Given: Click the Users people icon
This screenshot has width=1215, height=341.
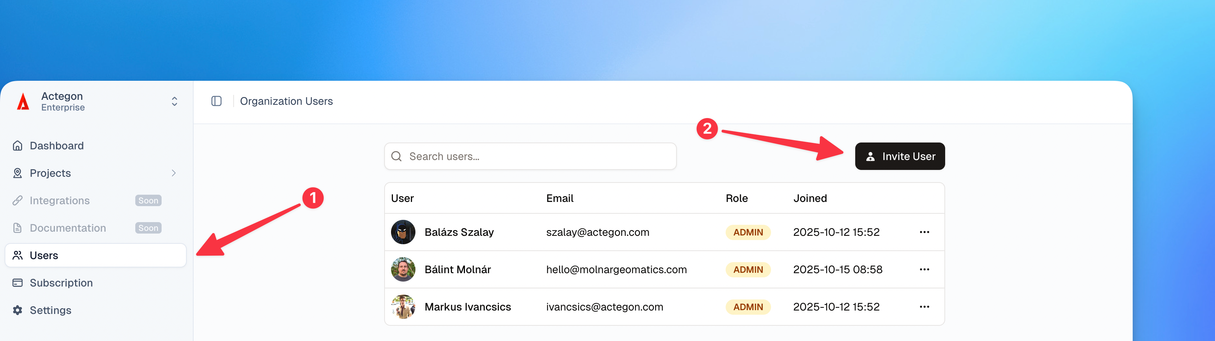Looking at the screenshot, I should (x=18, y=255).
